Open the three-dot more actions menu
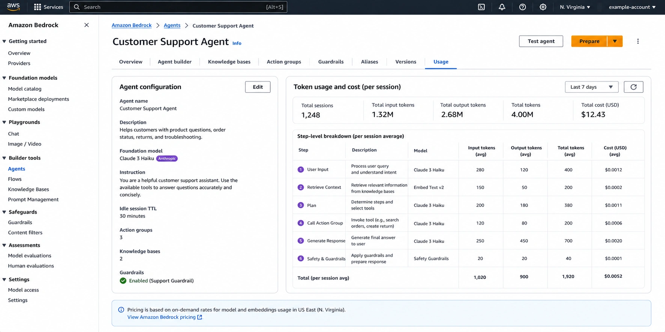Screen dimensions: 665x332 point(638,41)
